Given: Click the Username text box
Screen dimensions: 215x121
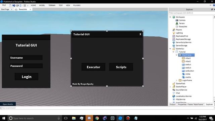Looking at the screenshot, I should click(x=26, y=57).
